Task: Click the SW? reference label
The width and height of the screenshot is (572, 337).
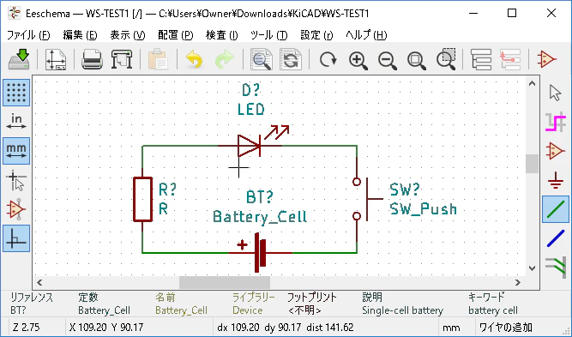Action: [405, 190]
